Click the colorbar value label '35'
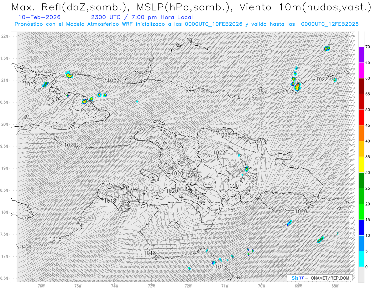 coord(368,157)
